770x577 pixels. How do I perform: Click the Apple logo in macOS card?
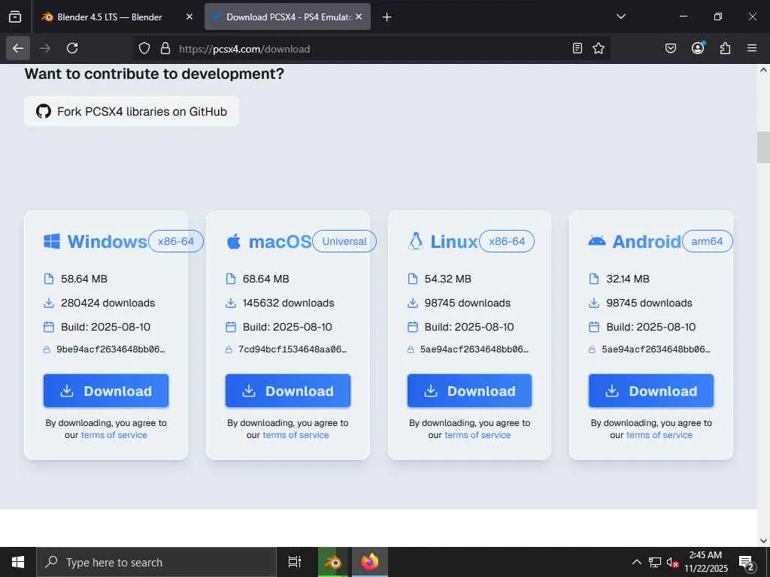coord(234,241)
